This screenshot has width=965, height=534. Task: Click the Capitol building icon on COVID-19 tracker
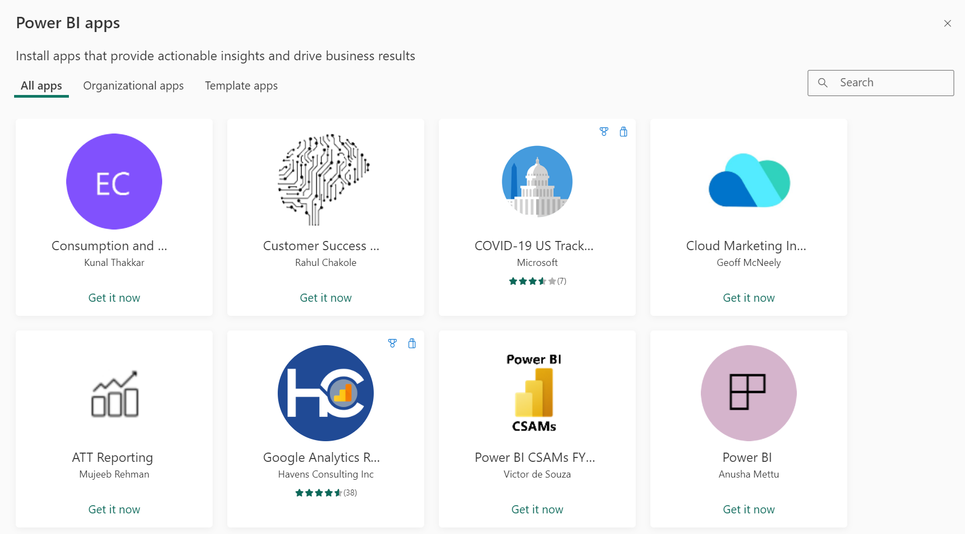[536, 182]
